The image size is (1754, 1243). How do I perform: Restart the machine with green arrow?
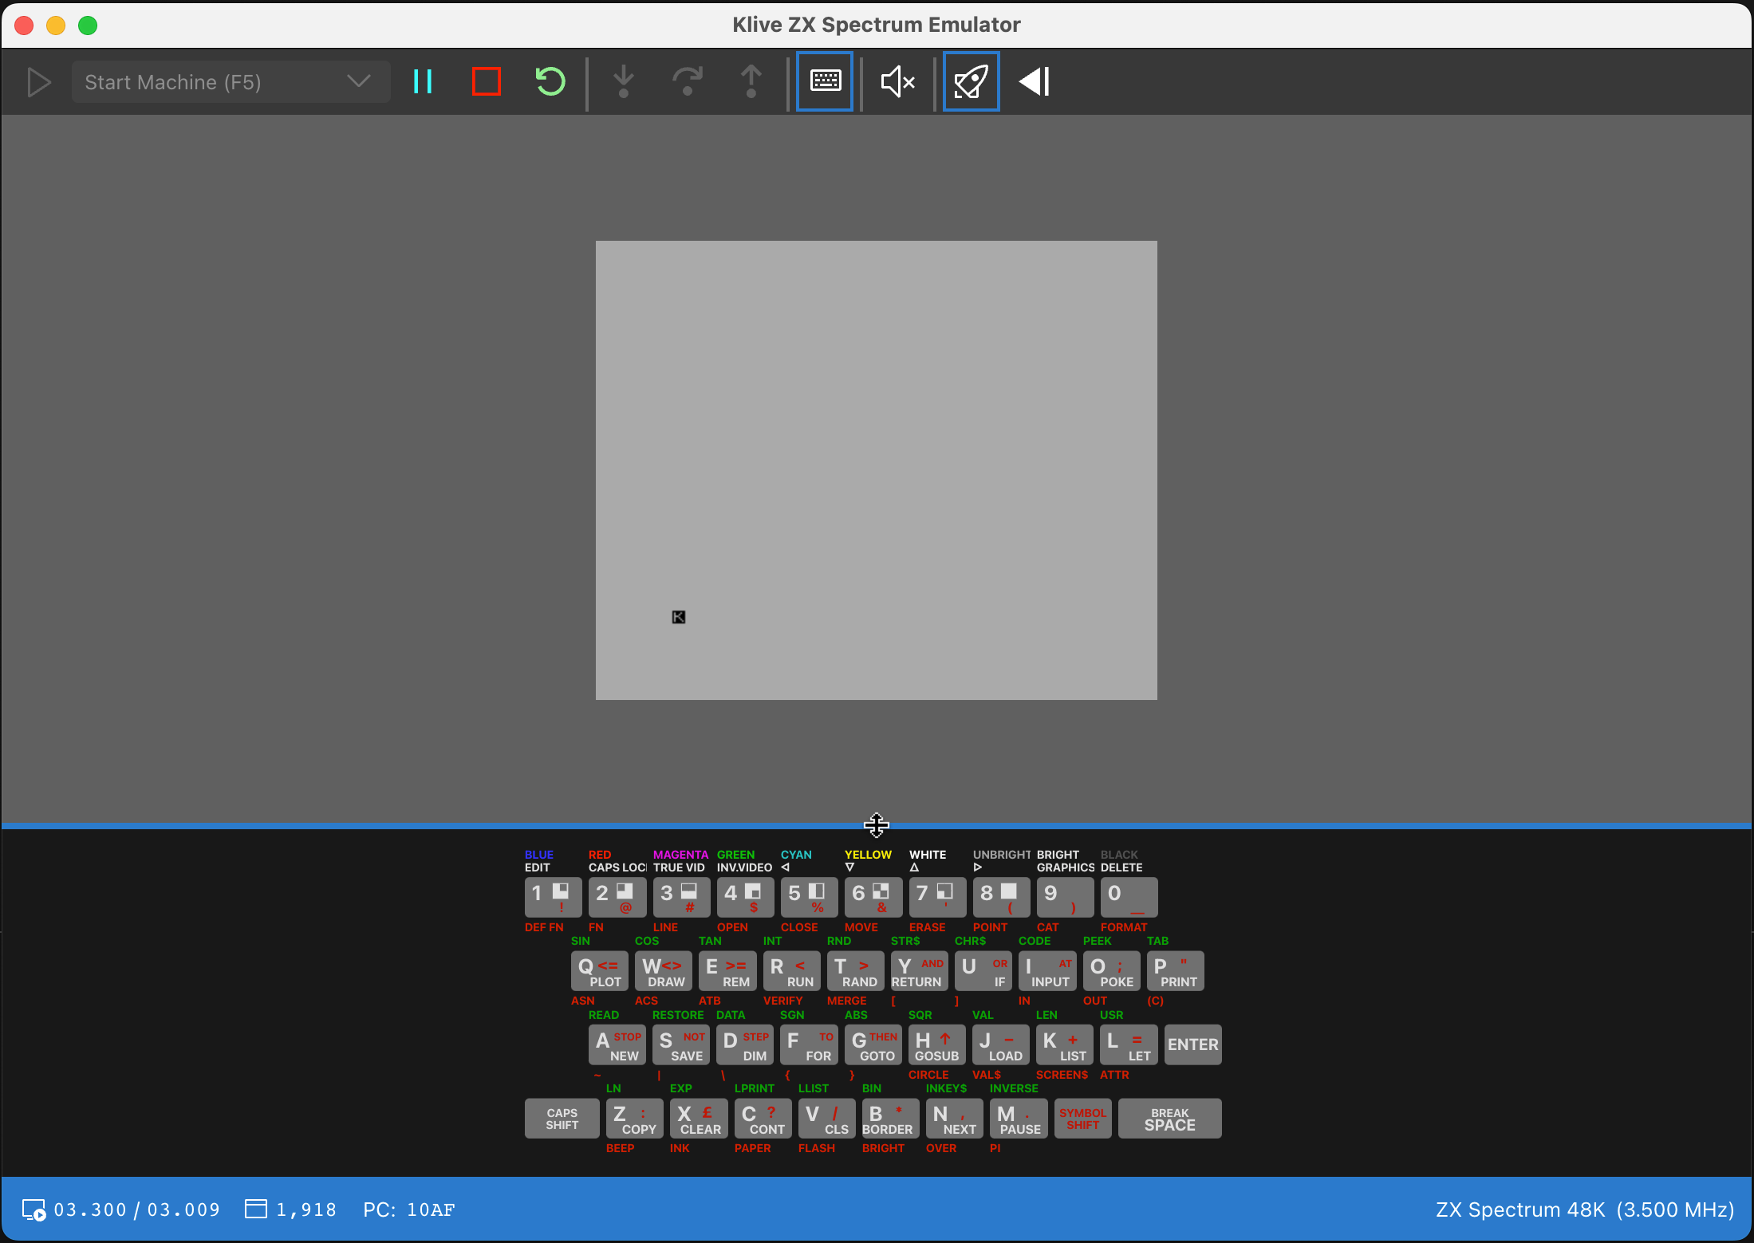pyautogui.click(x=550, y=82)
